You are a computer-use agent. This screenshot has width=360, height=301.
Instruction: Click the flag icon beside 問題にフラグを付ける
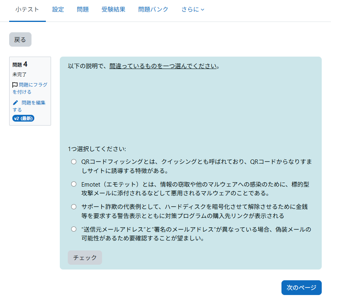click(15, 85)
